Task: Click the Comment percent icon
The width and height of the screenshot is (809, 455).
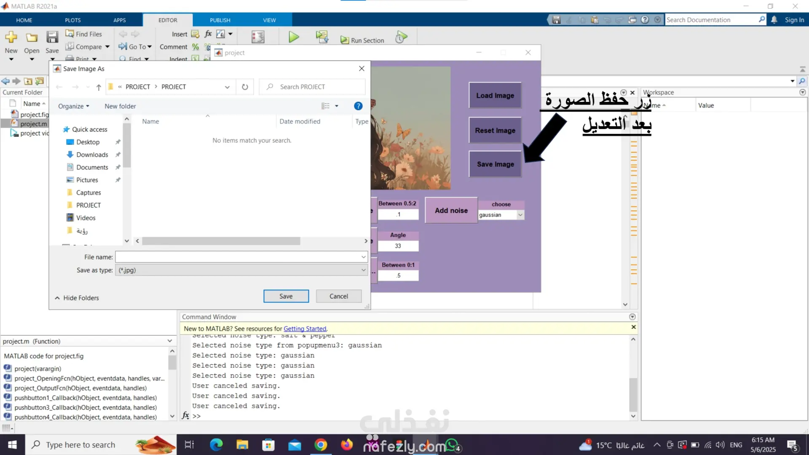Action: pos(196,47)
